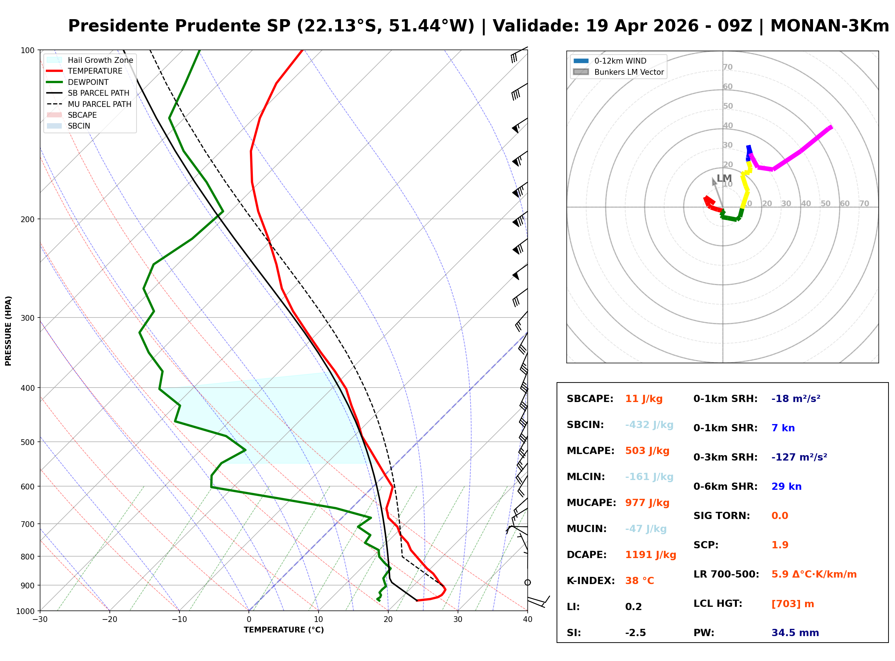Click the Bunkers LM Vector legend swatch
This screenshot has width=895, height=661.
pyautogui.click(x=582, y=72)
